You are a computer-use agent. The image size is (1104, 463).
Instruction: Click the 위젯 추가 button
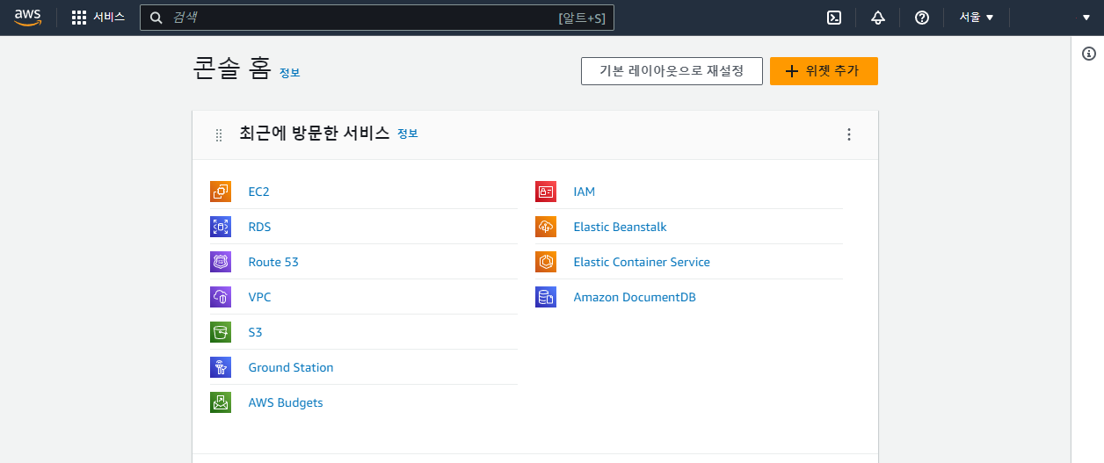[x=824, y=71]
